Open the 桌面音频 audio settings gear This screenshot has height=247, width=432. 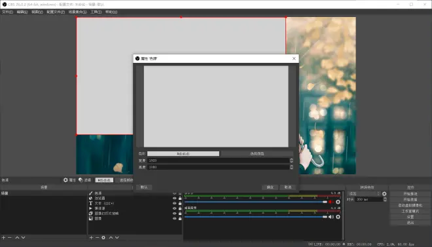click(x=338, y=217)
